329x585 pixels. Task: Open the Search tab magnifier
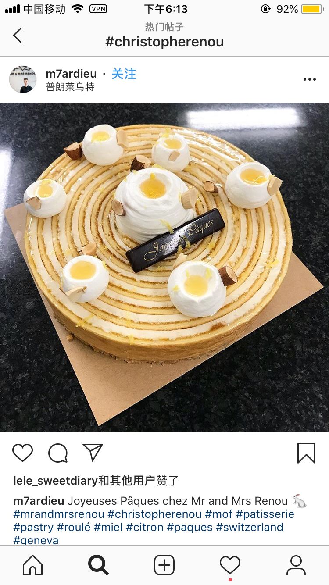tap(98, 565)
